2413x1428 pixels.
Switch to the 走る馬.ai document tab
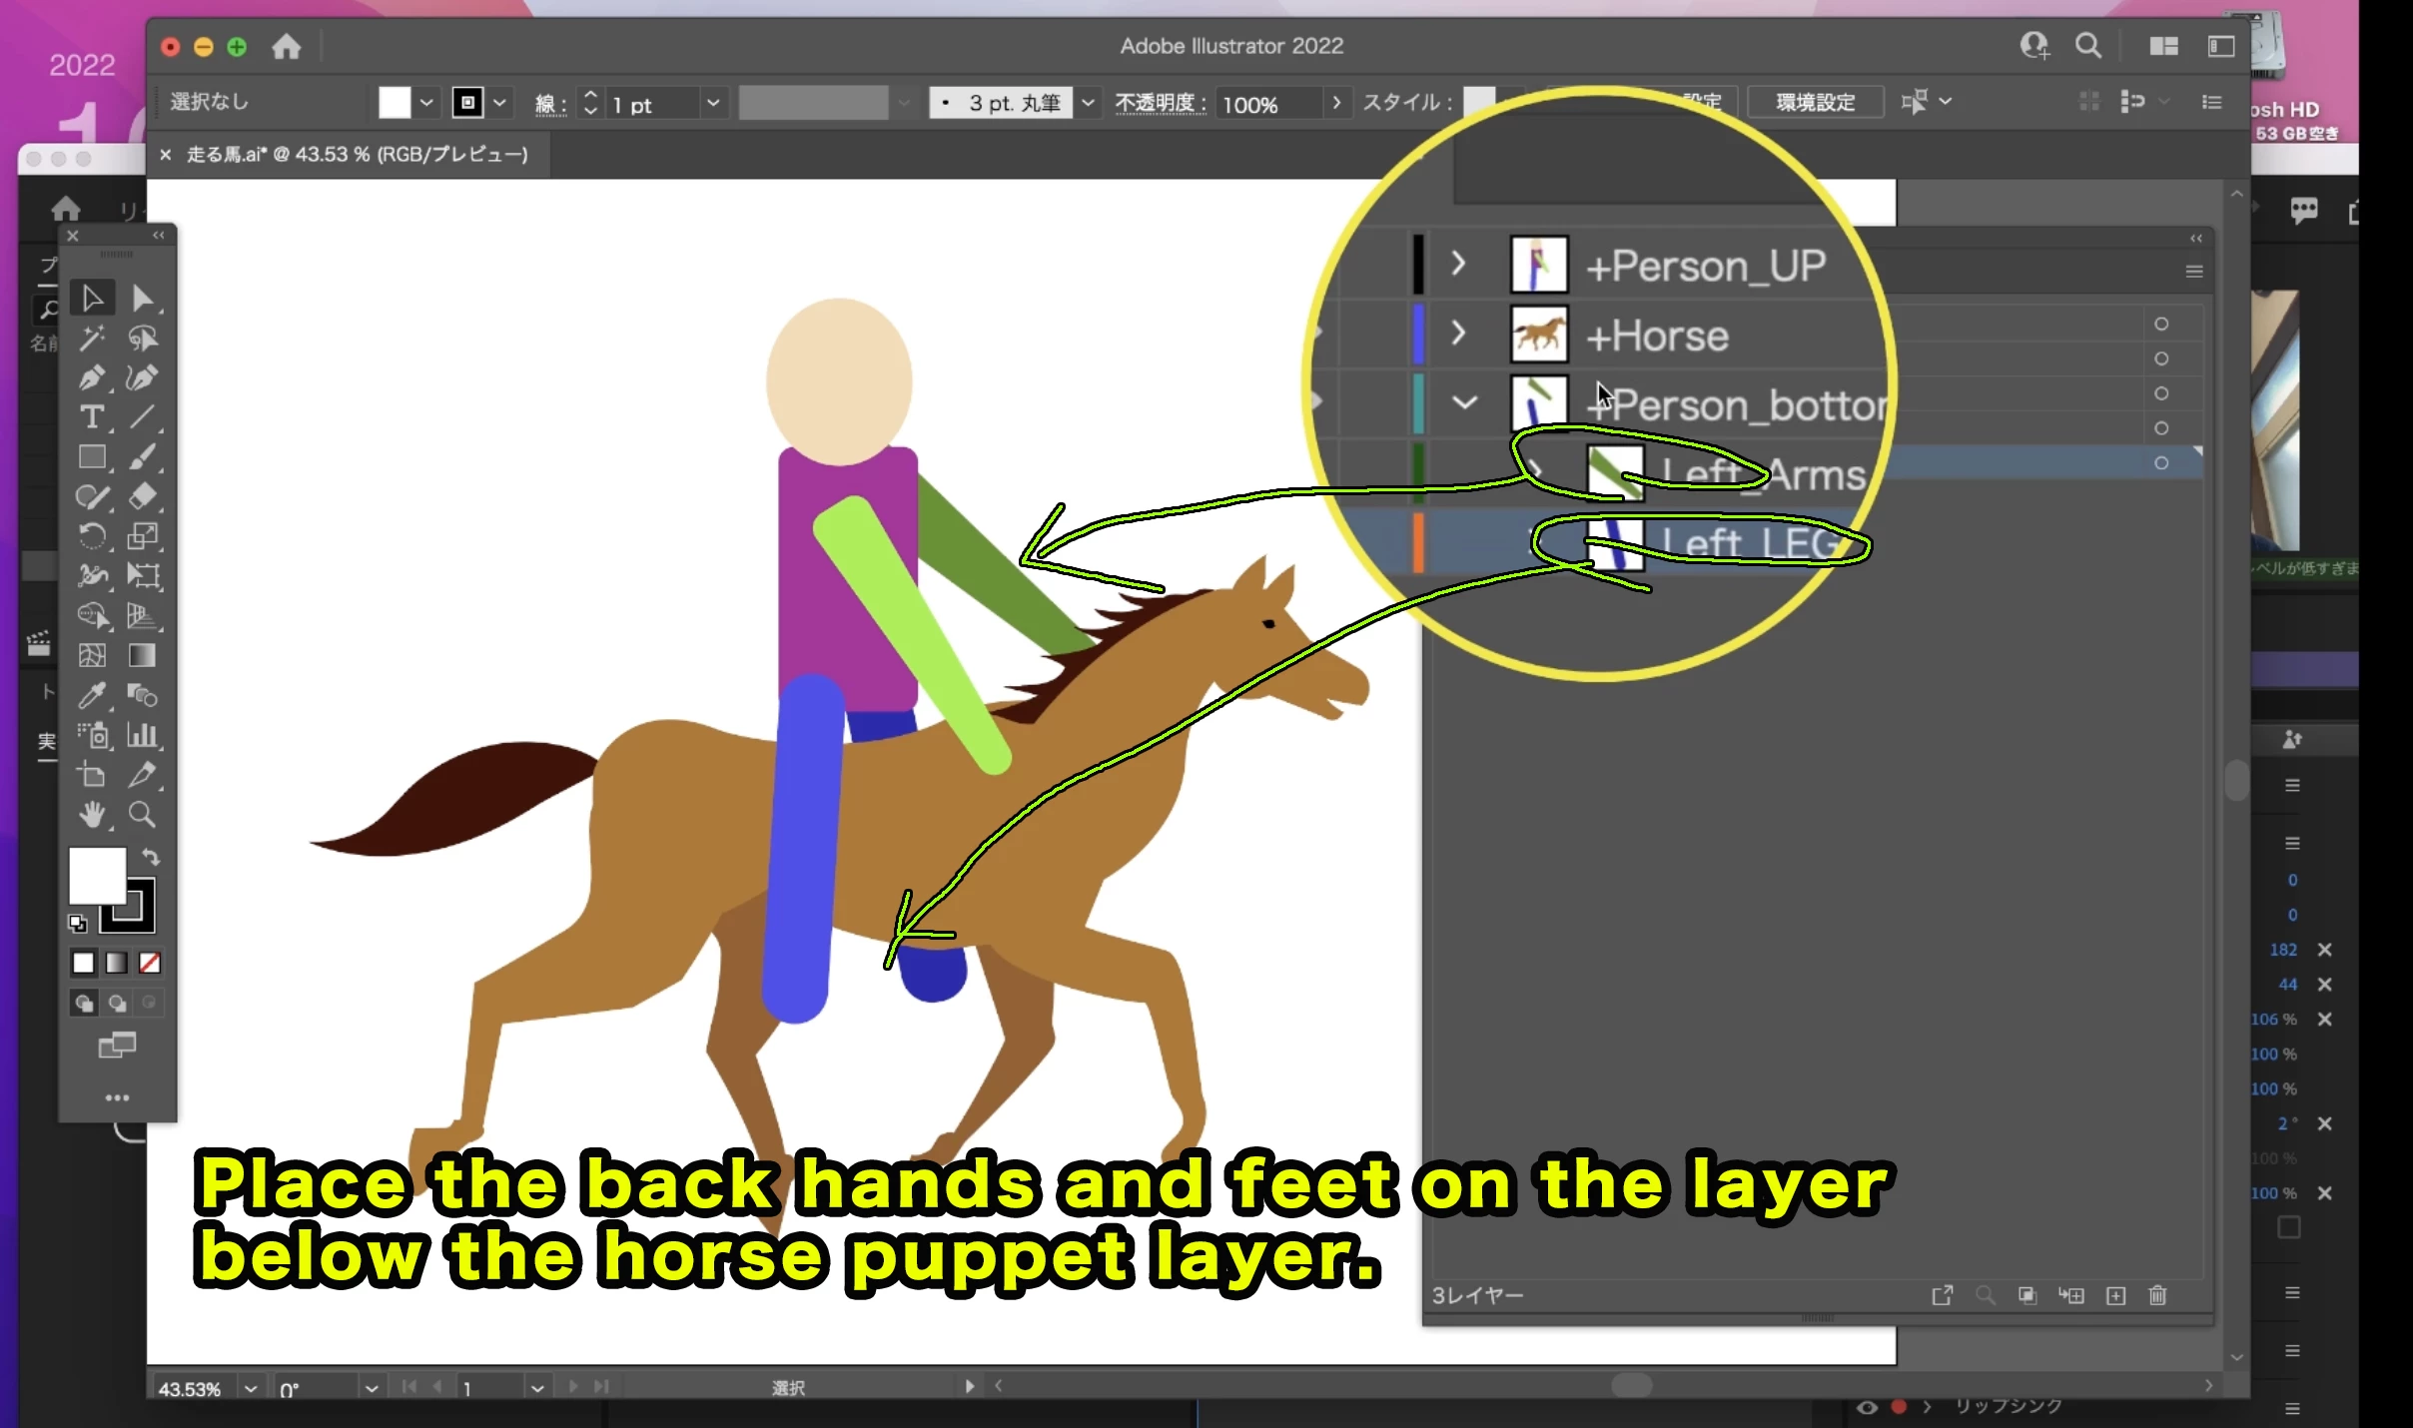357,155
